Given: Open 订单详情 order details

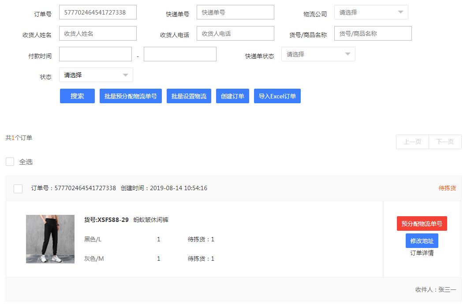Looking at the screenshot, I should tap(421, 252).
